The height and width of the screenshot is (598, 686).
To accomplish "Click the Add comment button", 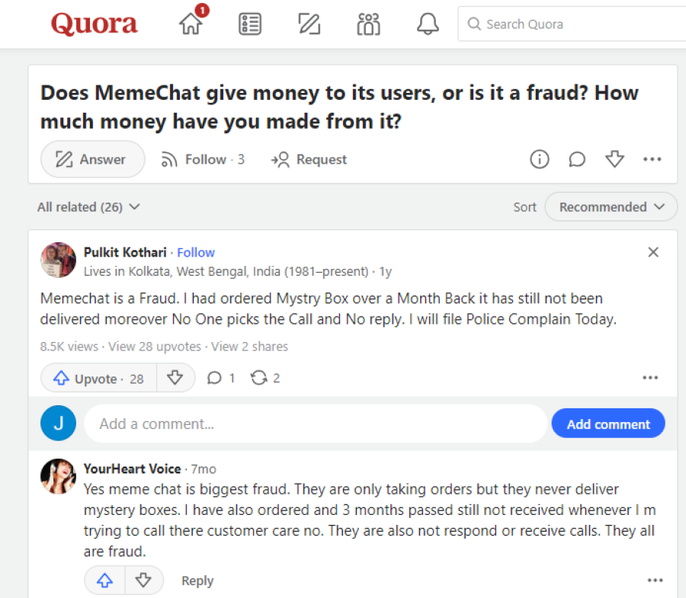I will (608, 424).
